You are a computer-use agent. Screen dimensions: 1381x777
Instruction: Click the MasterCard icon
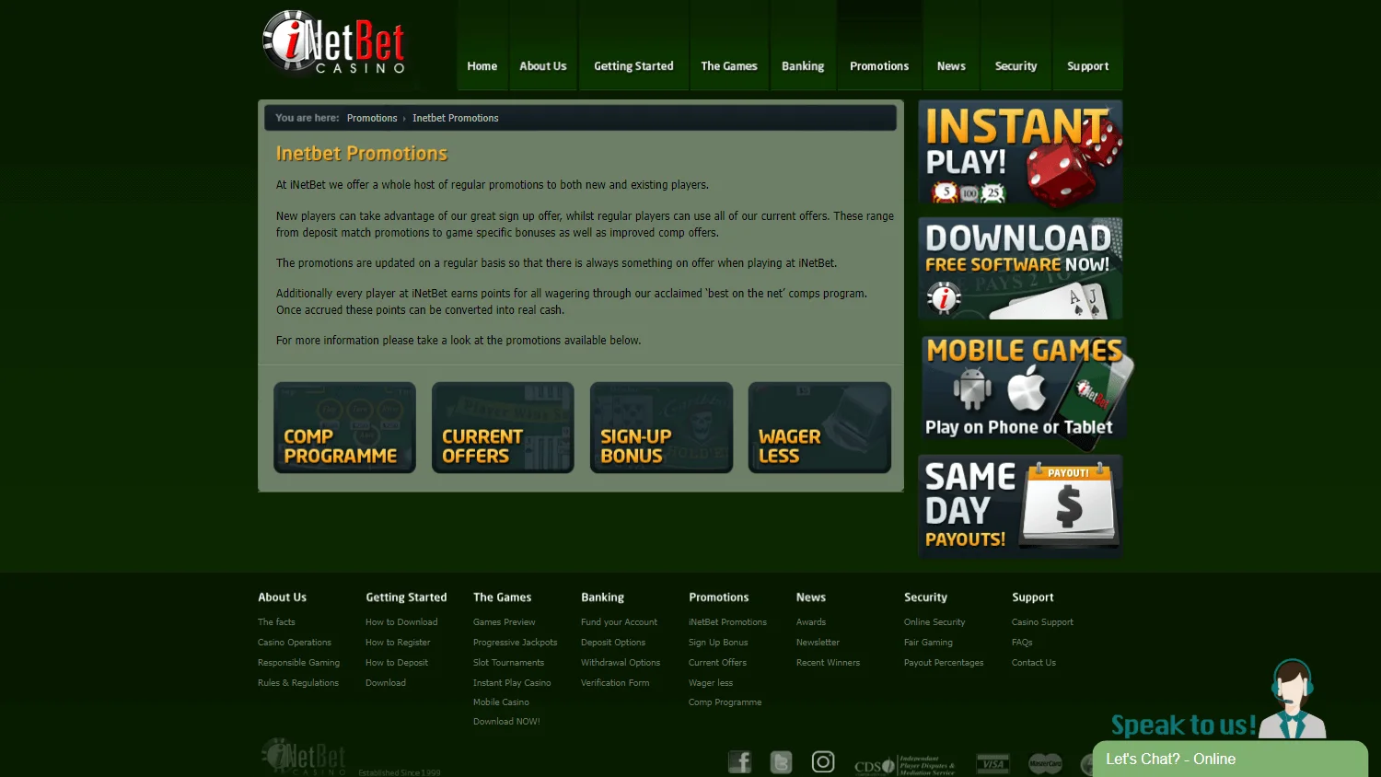1045,763
